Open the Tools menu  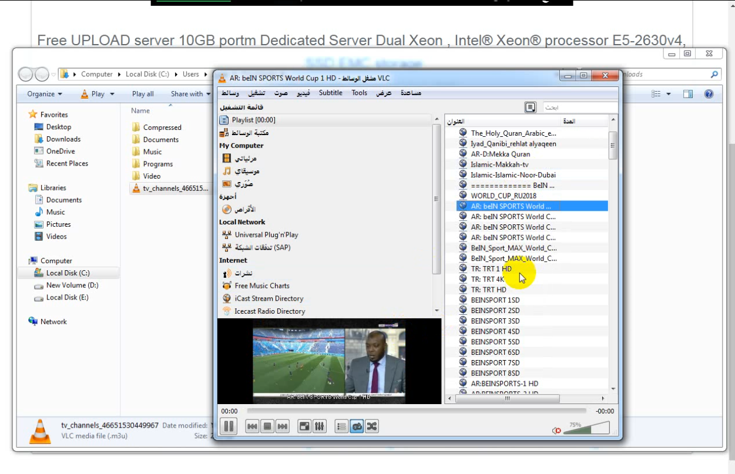360,93
